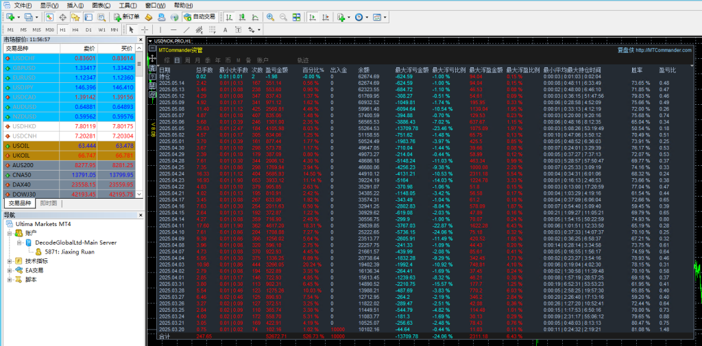Screen dimensions: 702x346
Task: Select the text A tool
Action: 225,29
